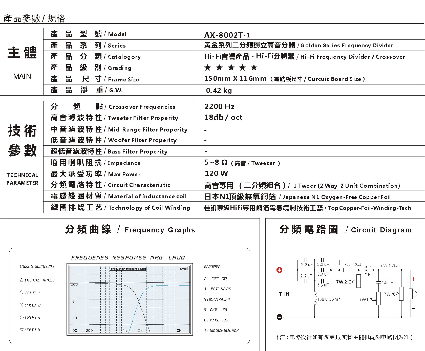Click the triangle Memory Trace marker

[x=22, y=280]
